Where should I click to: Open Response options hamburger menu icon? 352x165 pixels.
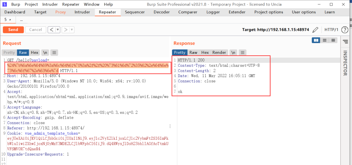coord(242,53)
